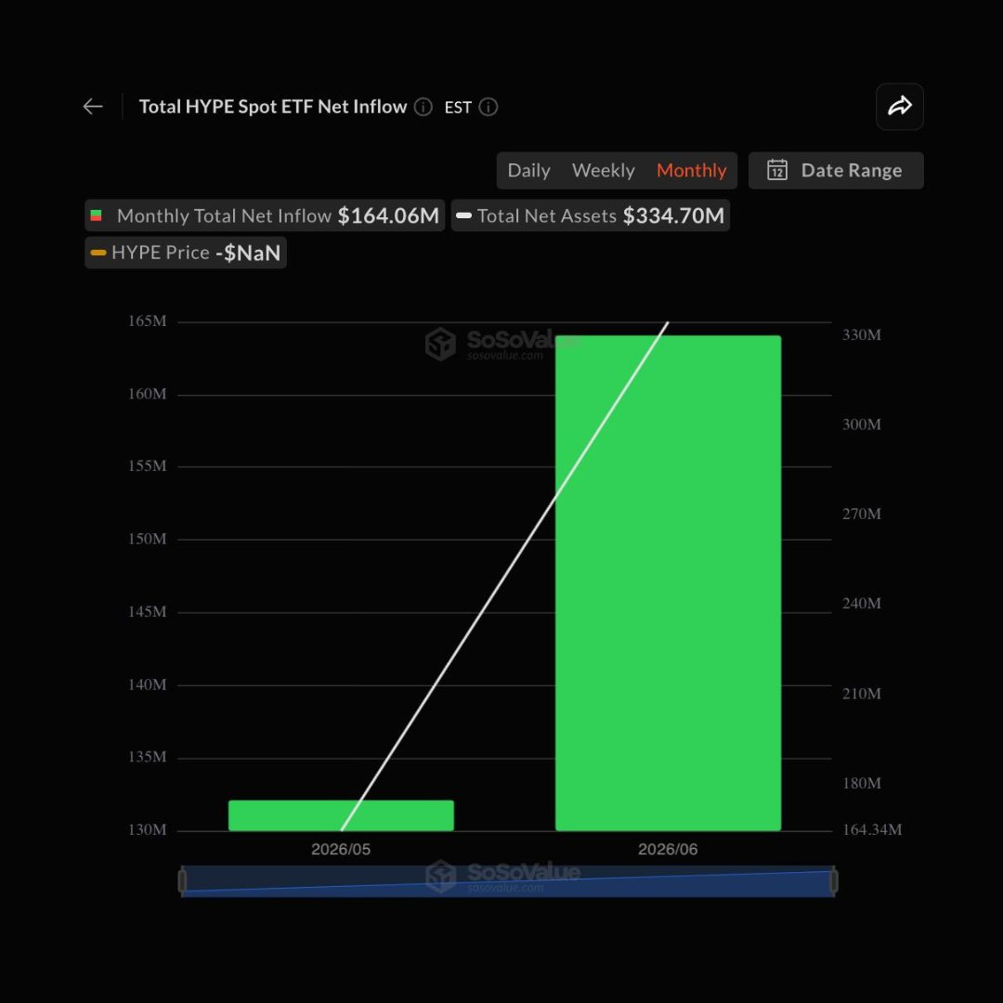Click the 130M left axis label
Screen dimensions: 1003x1003
(x=147, y=829)
